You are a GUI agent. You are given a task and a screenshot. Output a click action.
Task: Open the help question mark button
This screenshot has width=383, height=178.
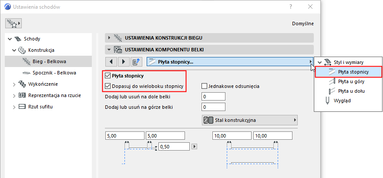291,7
